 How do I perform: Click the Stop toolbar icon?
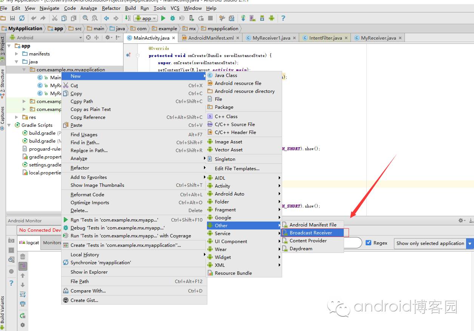(210, 18)
